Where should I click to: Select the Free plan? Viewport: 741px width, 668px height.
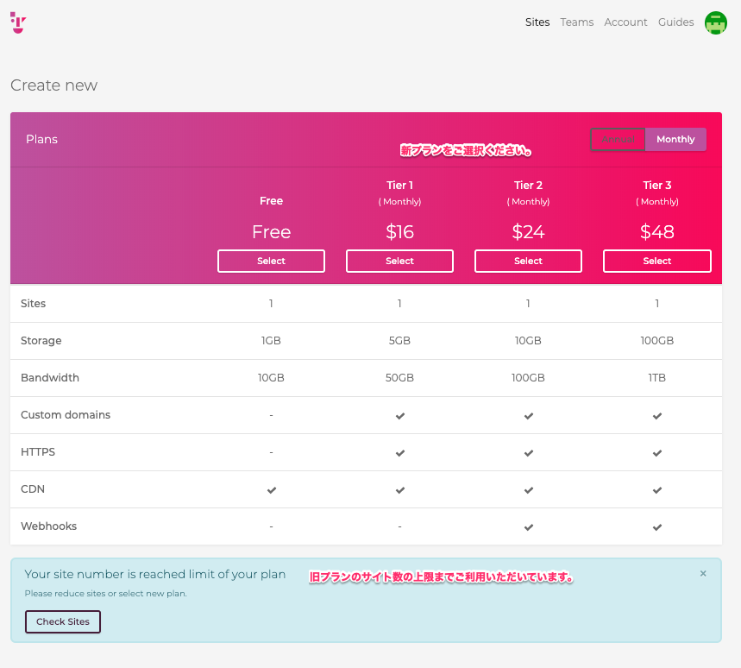coord(271,261)
